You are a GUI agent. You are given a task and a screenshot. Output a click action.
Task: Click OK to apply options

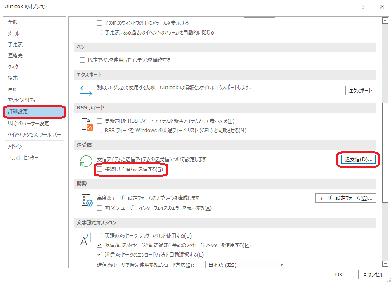pos(339,274)
